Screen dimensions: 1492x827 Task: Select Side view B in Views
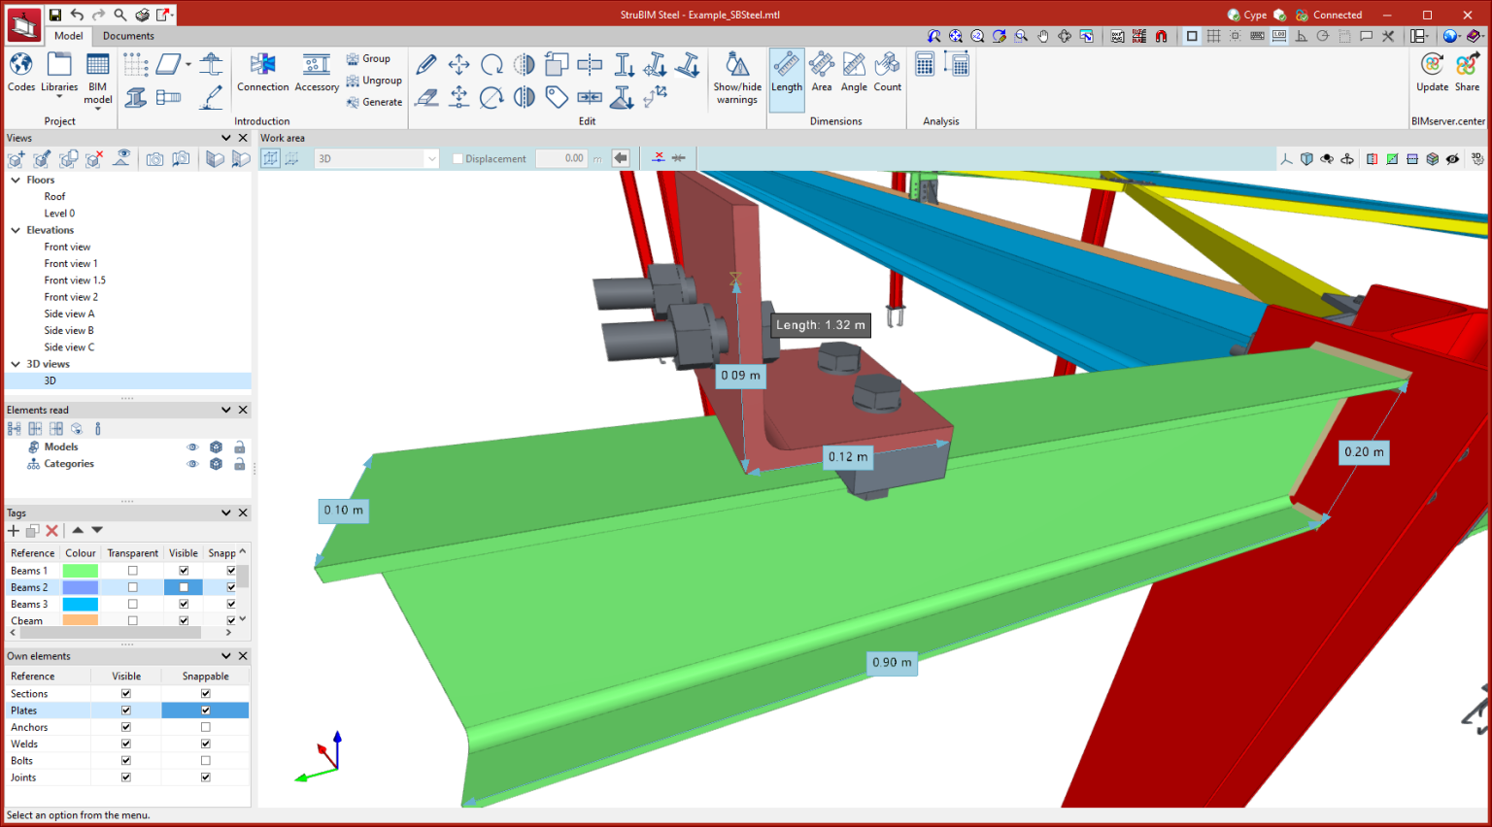[x=69, y=331]
